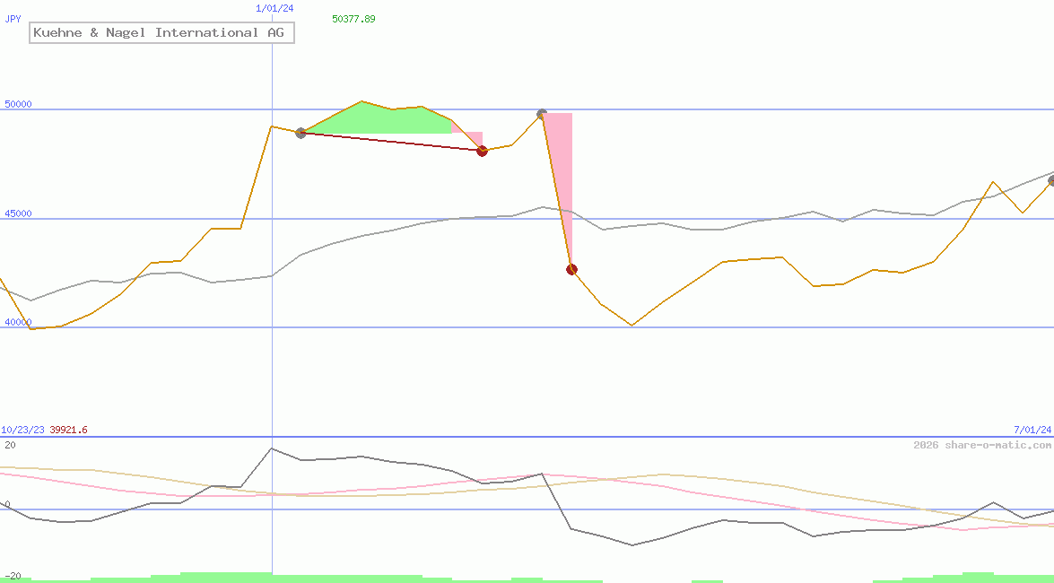This screenshot has height=583, width=1054.
Task: Click the red 39921.6 low value
Action: click(68, 430)
